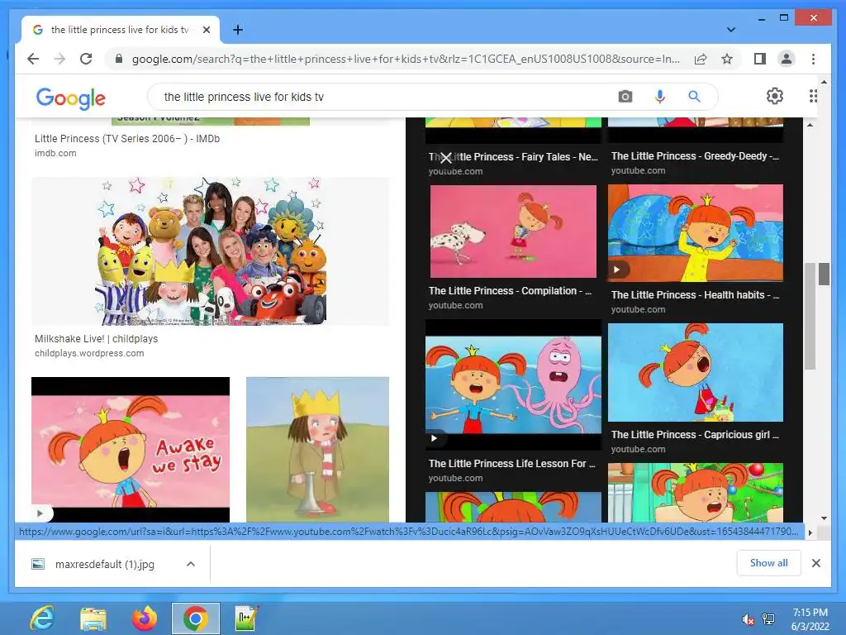
Task: Click page scrollbar up arrow
Action: [x=824, y=82]
